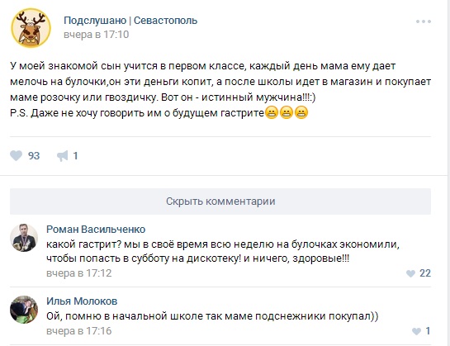The image size is (450, 346).
Task: Open the Илья Молоков name link
Action: (82, 301)
